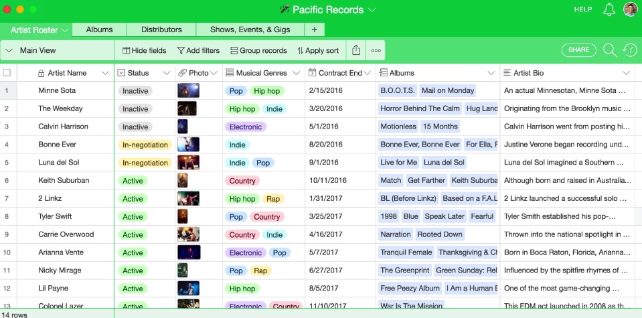The width and height of the screenshot is (642, 318).
Task: Add a new table with plus icon
Action: click(314, 29)
